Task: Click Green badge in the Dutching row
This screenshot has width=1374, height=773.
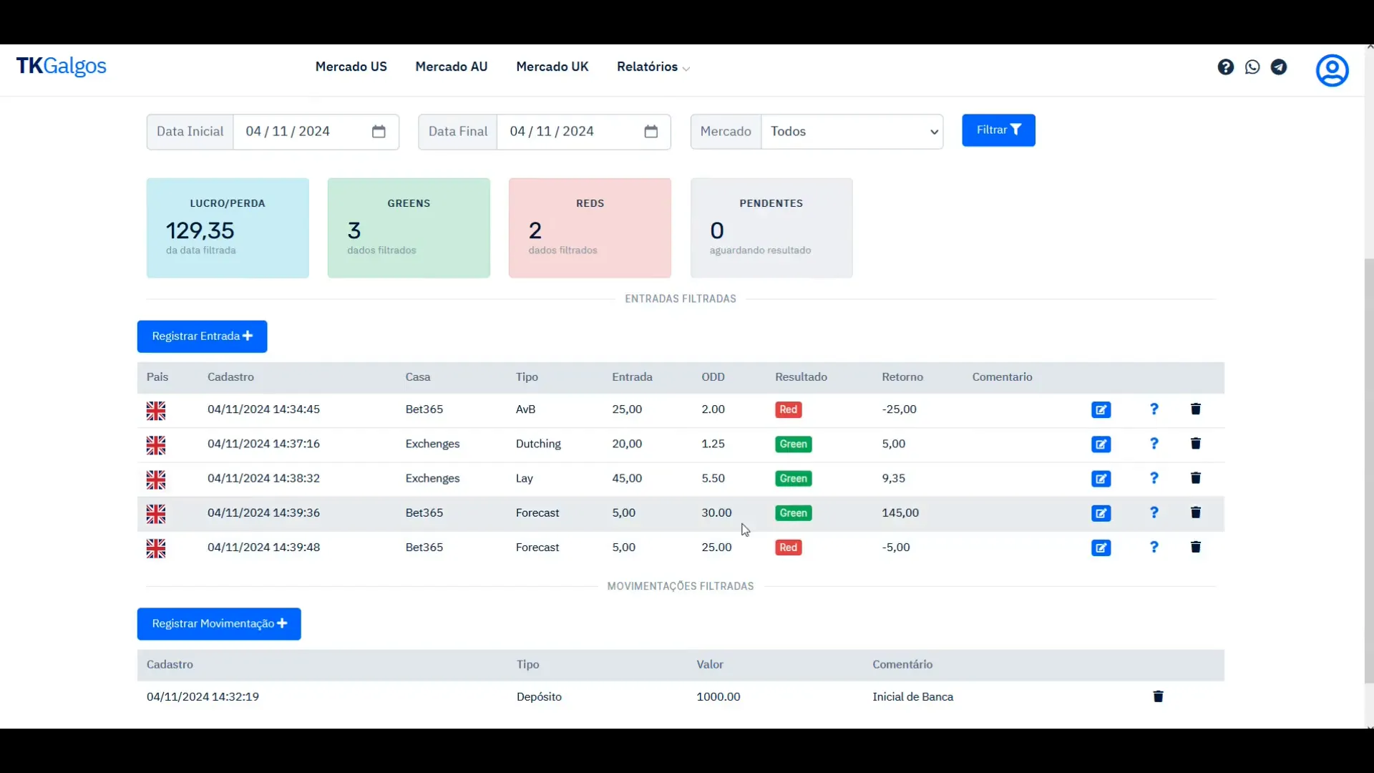Action: (x=793, y=444)
